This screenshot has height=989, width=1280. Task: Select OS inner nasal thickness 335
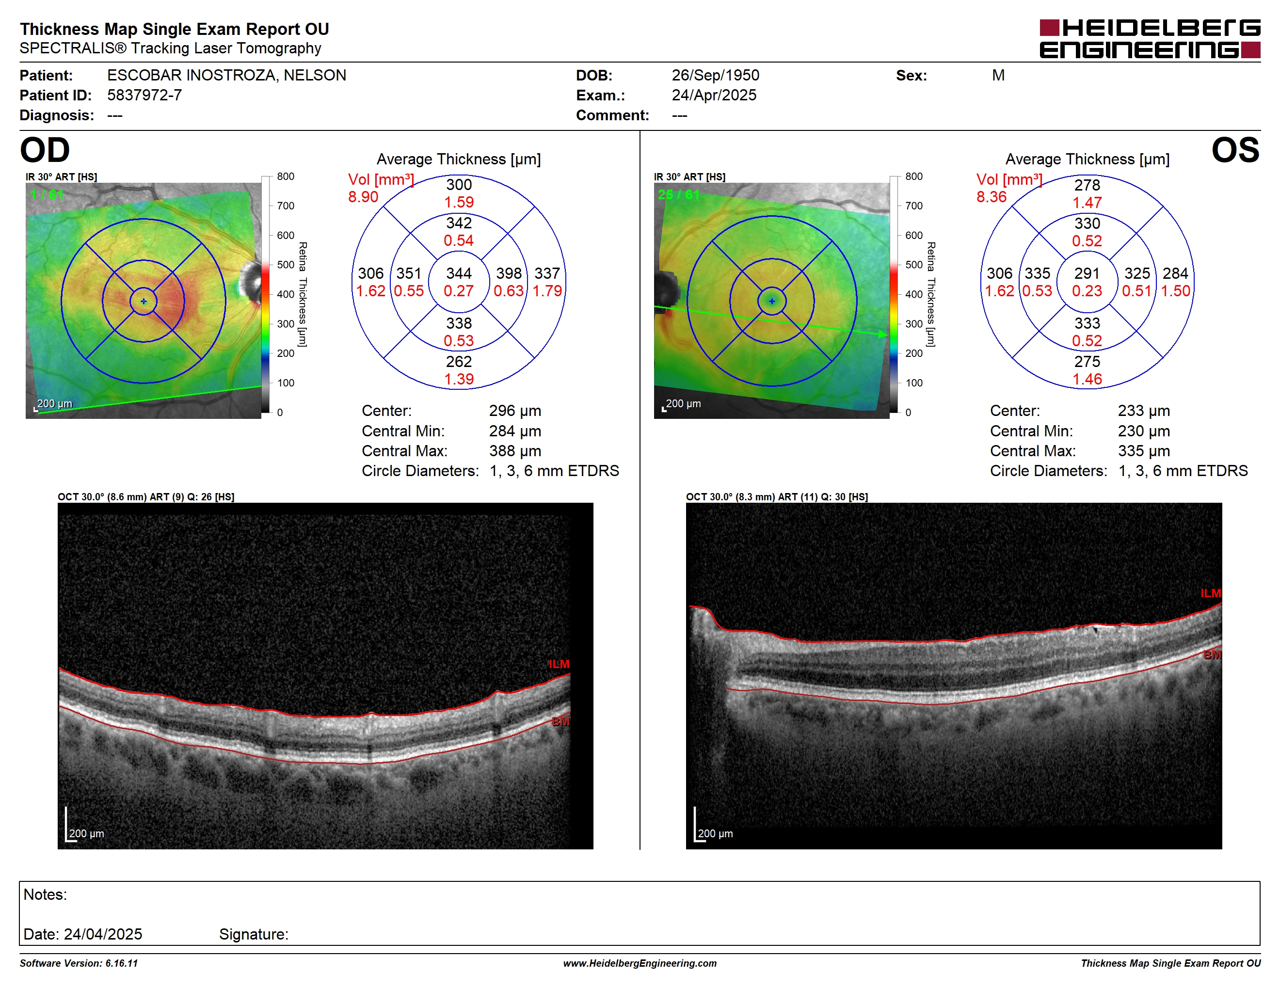[x=1038, y=273]
